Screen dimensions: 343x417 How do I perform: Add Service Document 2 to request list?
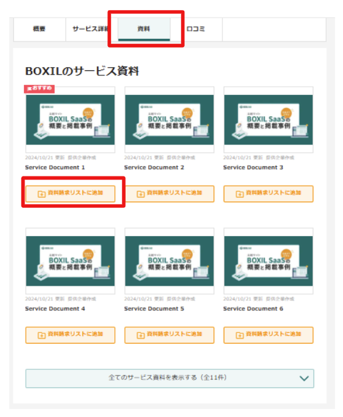click(169, 194)
